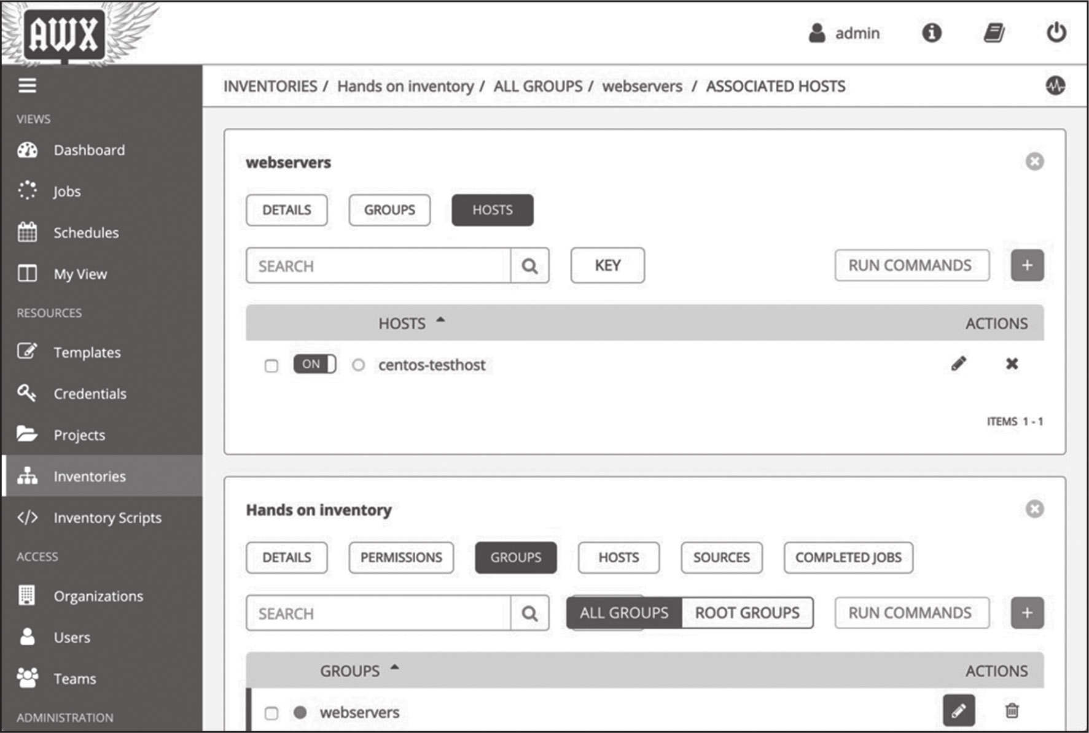The height and width of the screenshot is (733, 1089).
Task: Sort by the GROUPS column header arrow
Action: pos(394,668)
